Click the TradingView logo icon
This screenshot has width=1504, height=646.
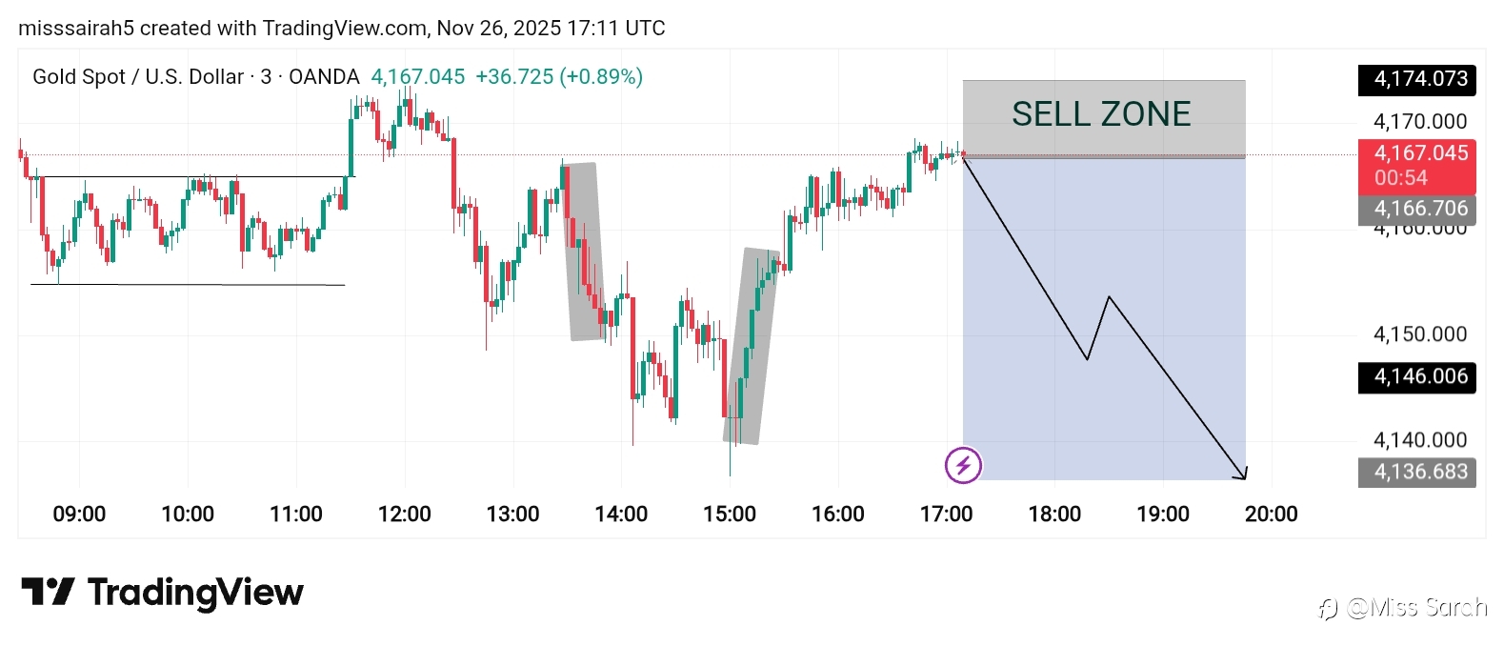coord(48,592)
